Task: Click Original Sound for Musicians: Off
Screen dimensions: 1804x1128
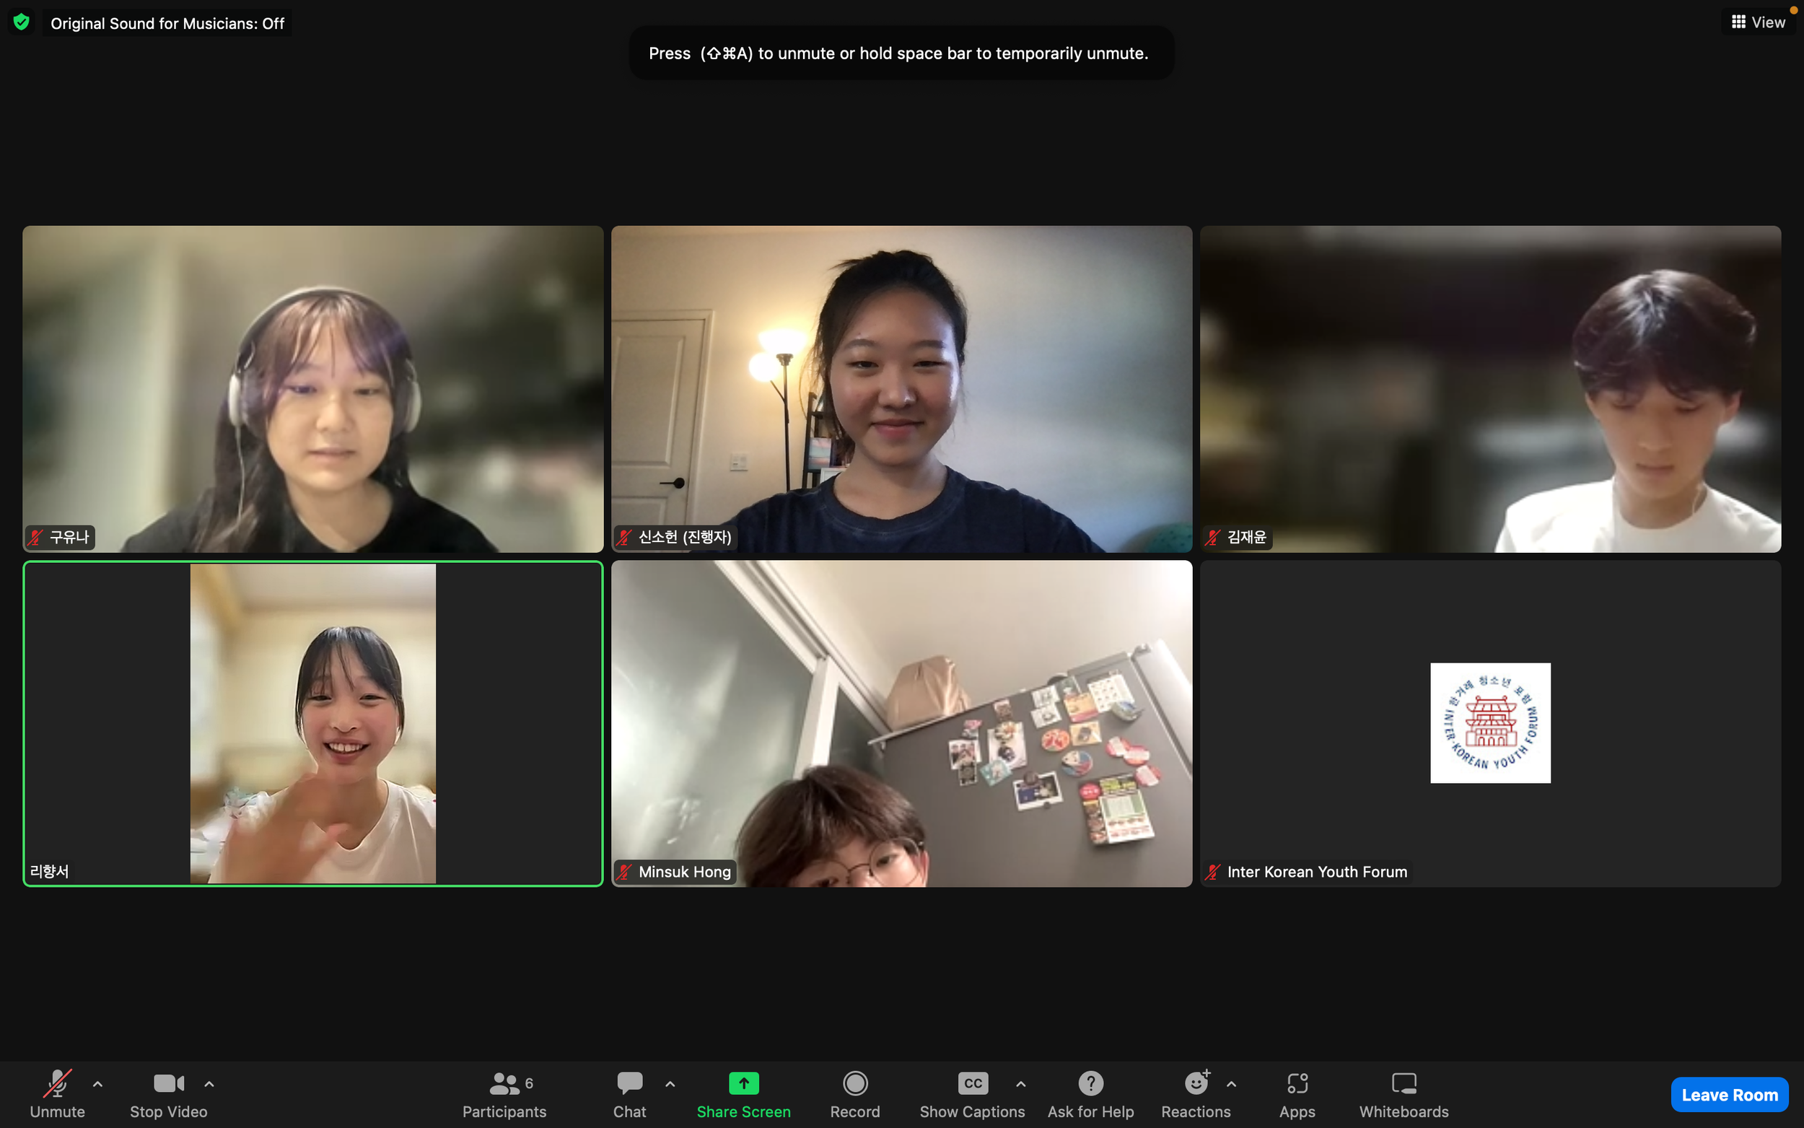Action: [x=168, y=23]
